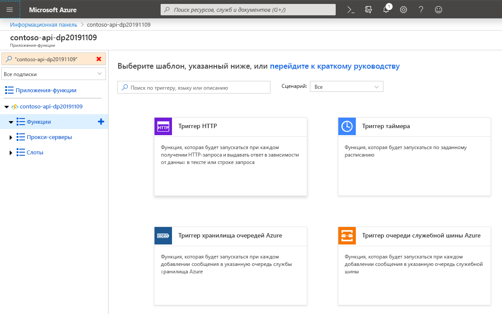Select Слоты in the tree
The image size is (502, 314).
click(x=35, y=153)
